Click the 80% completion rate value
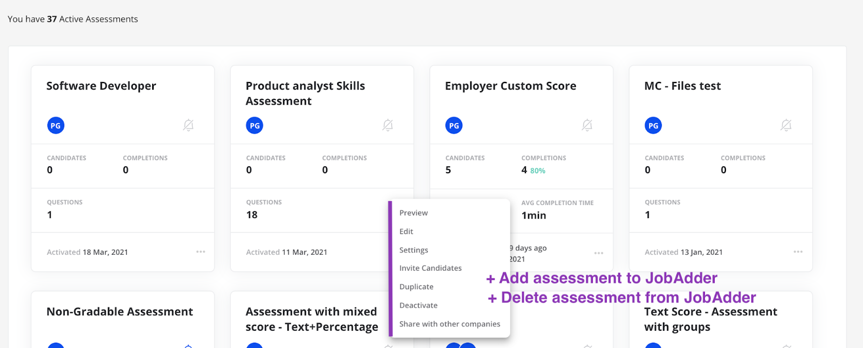The width and height of the screenshot is (863, 348). point(538,171)
